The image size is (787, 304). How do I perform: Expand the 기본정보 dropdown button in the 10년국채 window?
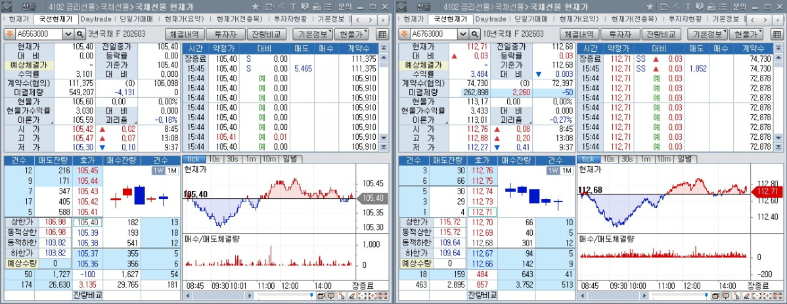click(708, 34)
